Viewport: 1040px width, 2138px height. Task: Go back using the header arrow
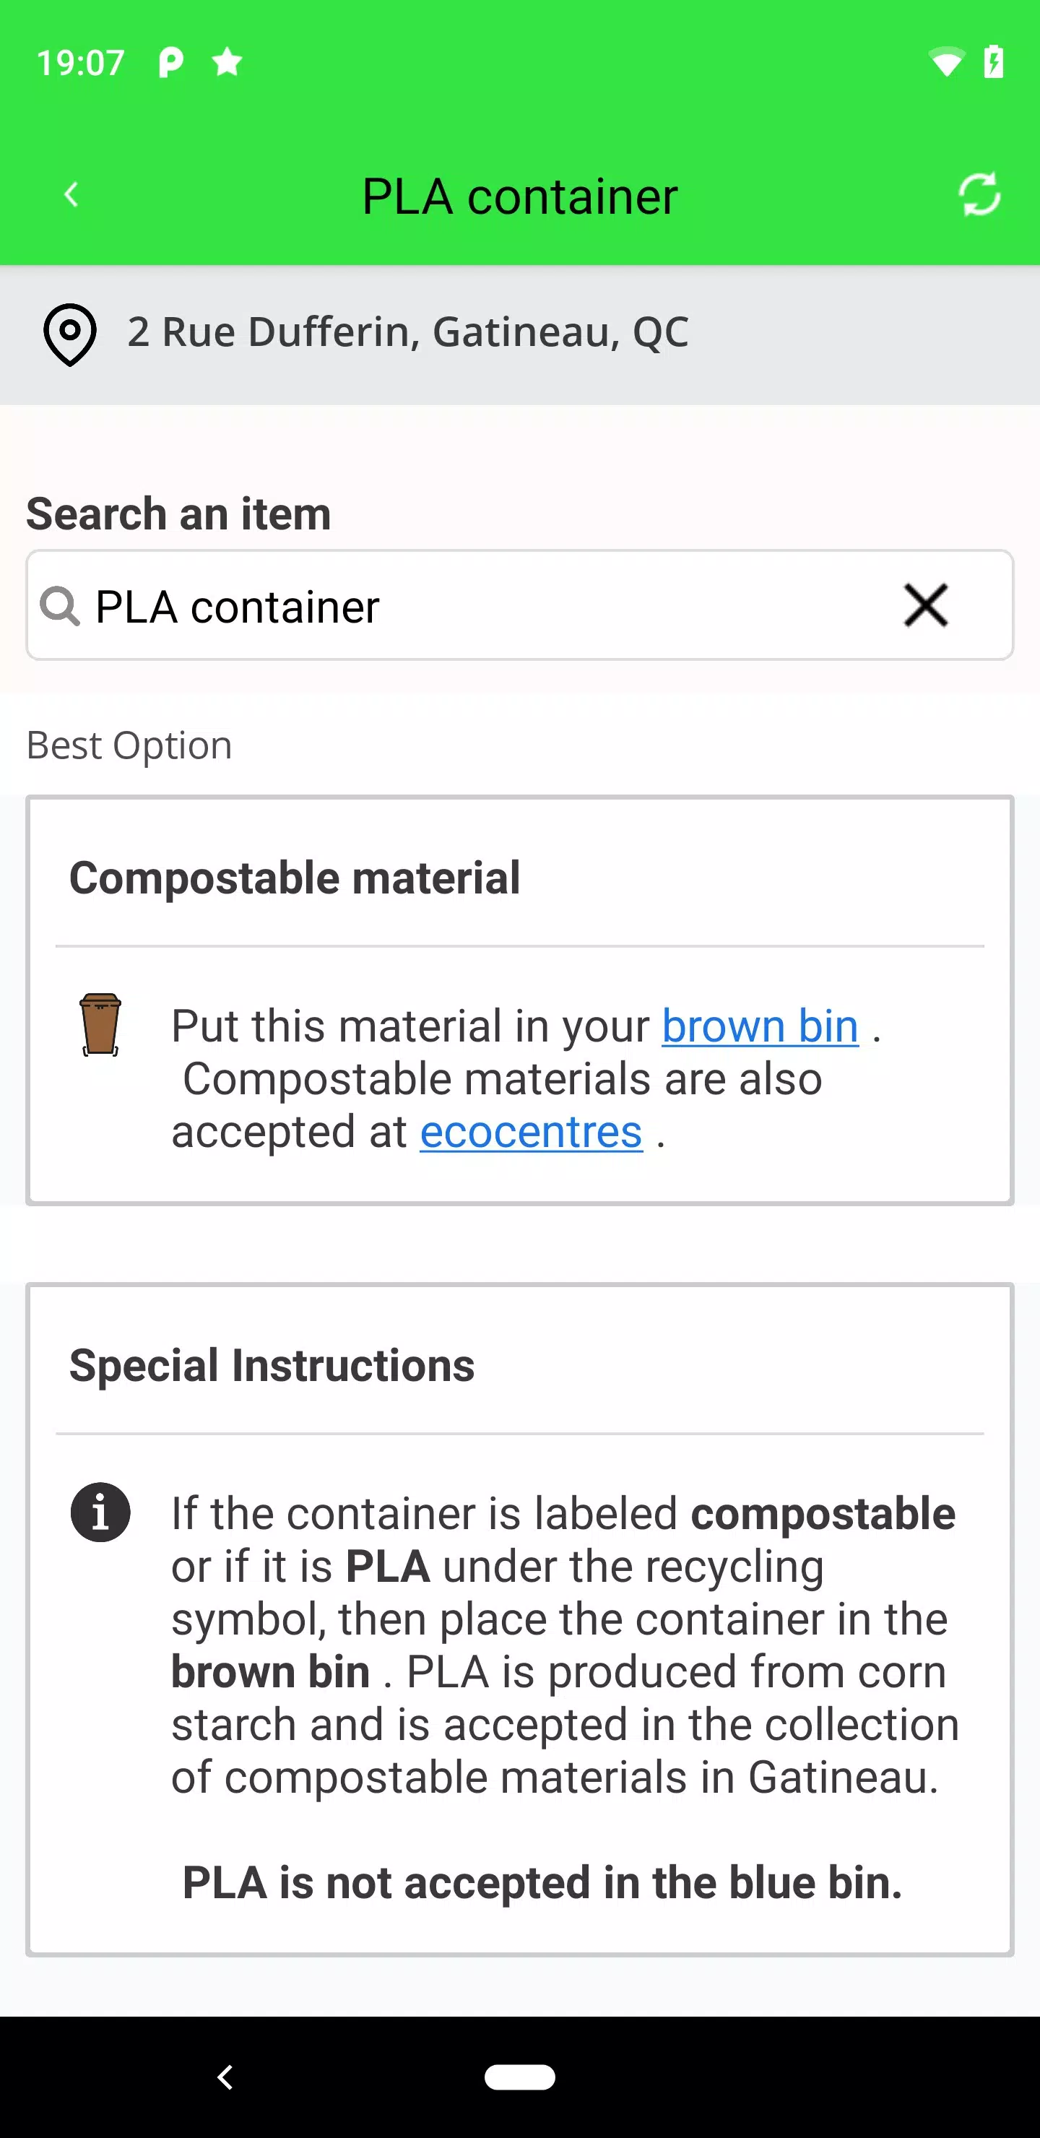71,195
